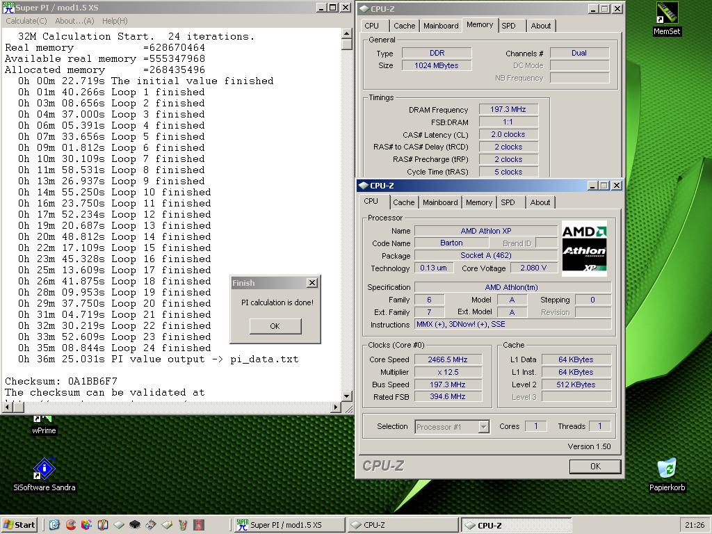Open the Papierkorb recycle bin icon
The height and width of the screenshot is (534, 712).
pyautogui.click(x=667, y=474)
